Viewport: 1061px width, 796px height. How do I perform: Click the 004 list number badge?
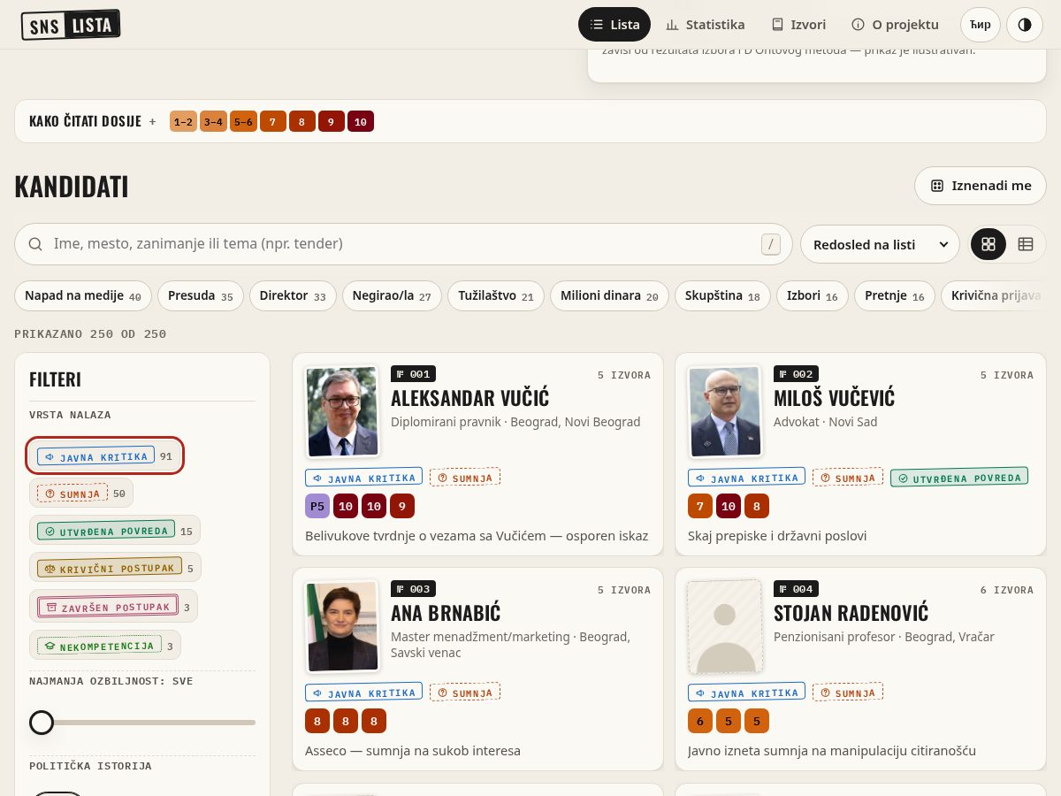(x=796, y=589)
